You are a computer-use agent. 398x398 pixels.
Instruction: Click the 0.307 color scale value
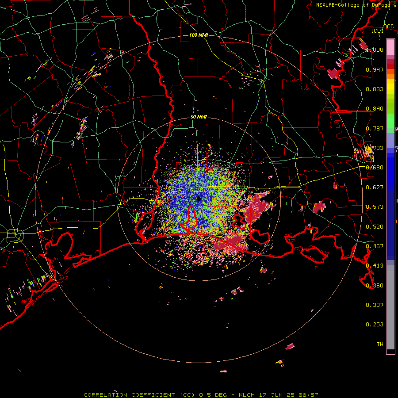[x=375, y=305]
